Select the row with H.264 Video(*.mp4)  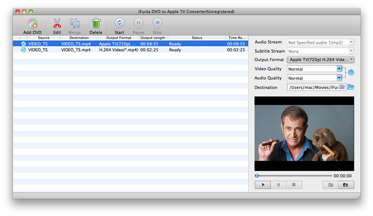[x=131, y=50]
